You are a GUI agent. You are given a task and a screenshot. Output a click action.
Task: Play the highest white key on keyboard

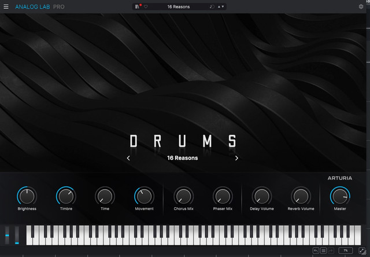coord(358,235)
